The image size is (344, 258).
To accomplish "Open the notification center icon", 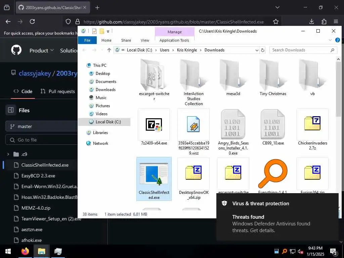I will click(334, 252).
